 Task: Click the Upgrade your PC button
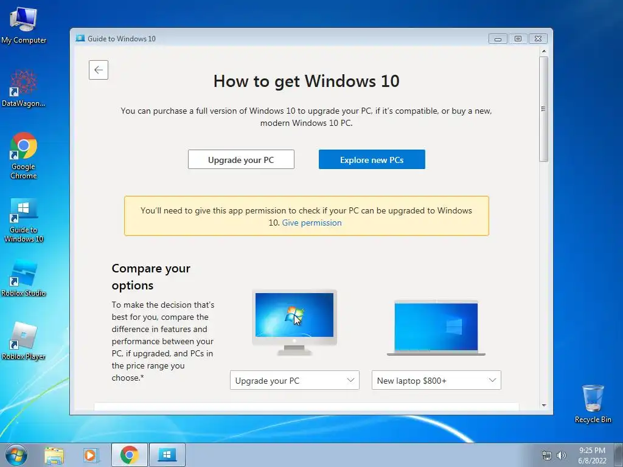tap(241, 160)
